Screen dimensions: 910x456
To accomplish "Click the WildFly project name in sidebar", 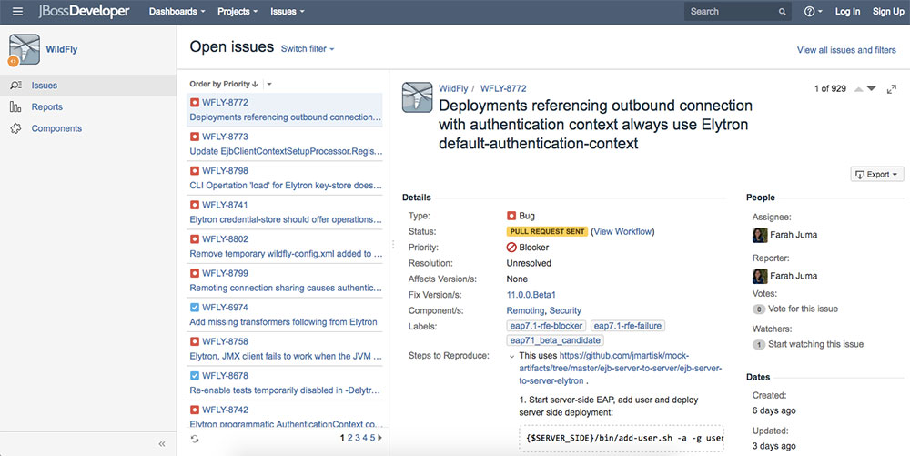I will click(x=62, y=49).
